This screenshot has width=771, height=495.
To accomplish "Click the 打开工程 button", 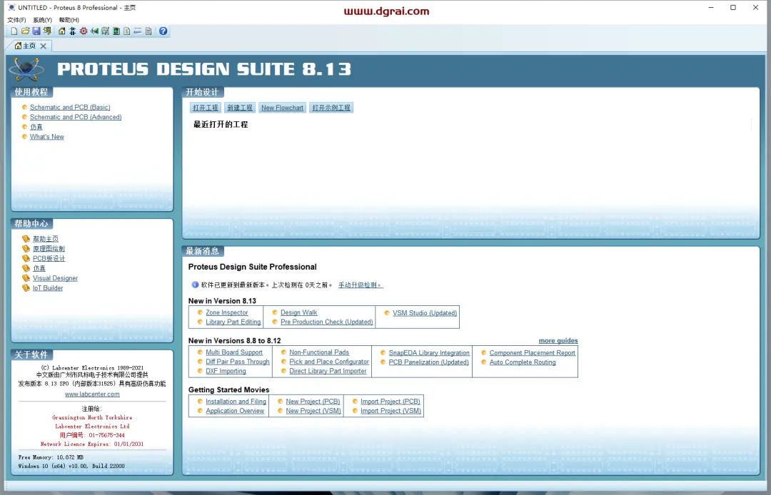I will click(x=205, y=108).
